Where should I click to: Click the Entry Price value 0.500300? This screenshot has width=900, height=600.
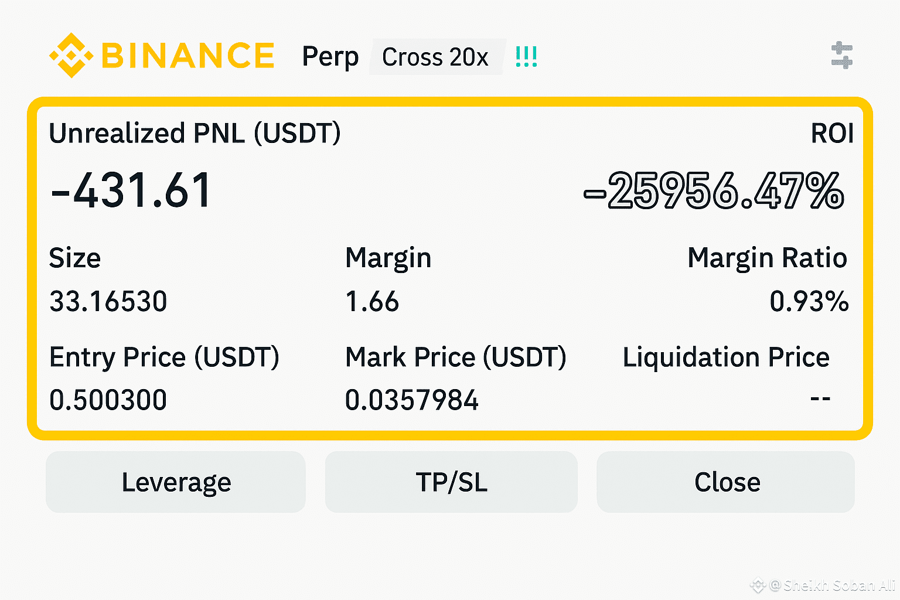coord(108,400)
